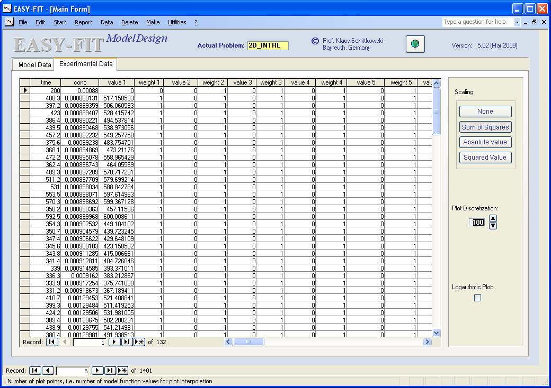Jump to last record in inner navigator
The image size is (551, 388).
tap(127, 342)
